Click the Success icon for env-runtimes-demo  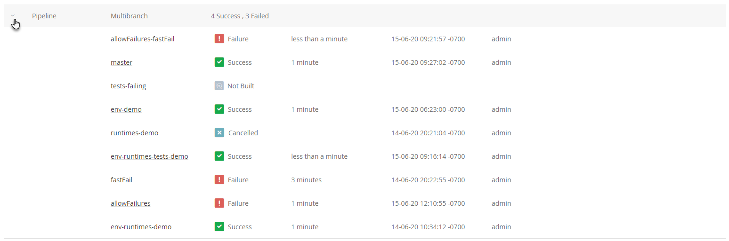click(219, 227)
